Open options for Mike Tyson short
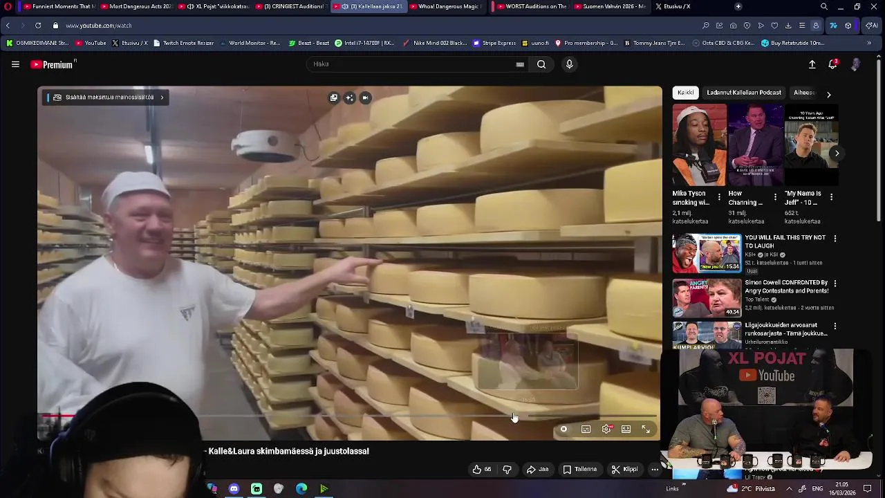 (719, 197)
